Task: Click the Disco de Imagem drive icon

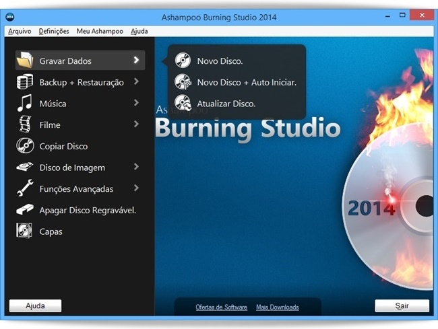Action: tap(25, 167)
